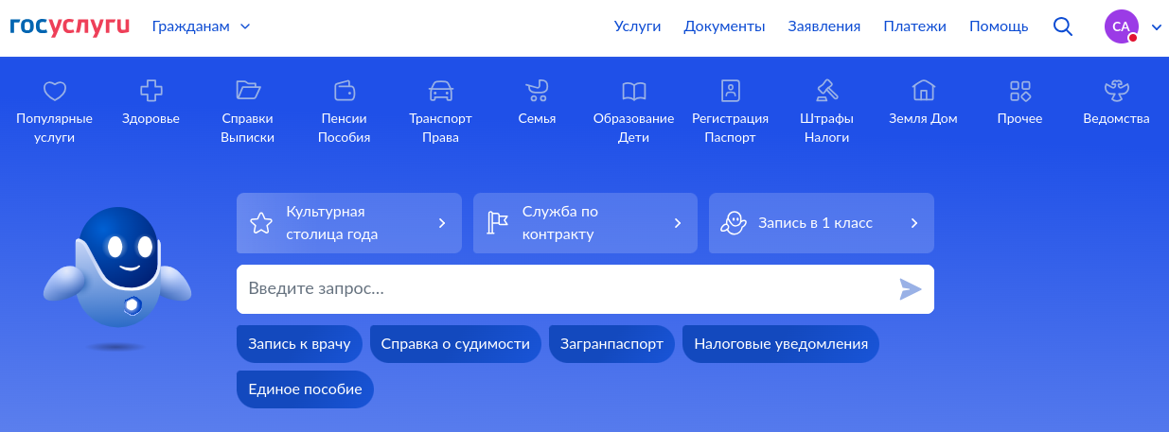1169x432 pixels.
Task: Open the Платежи menu item
Action: 915,26
